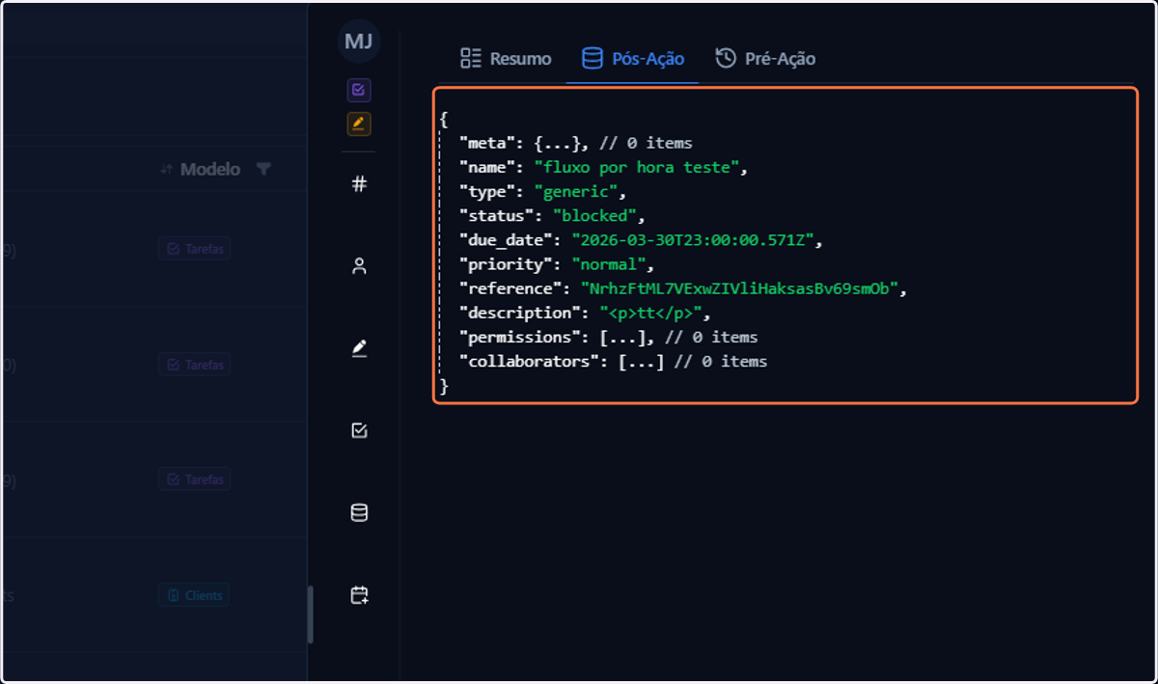Click the orange pencil badge icon
1158x684 pixels.
(359, 123)
